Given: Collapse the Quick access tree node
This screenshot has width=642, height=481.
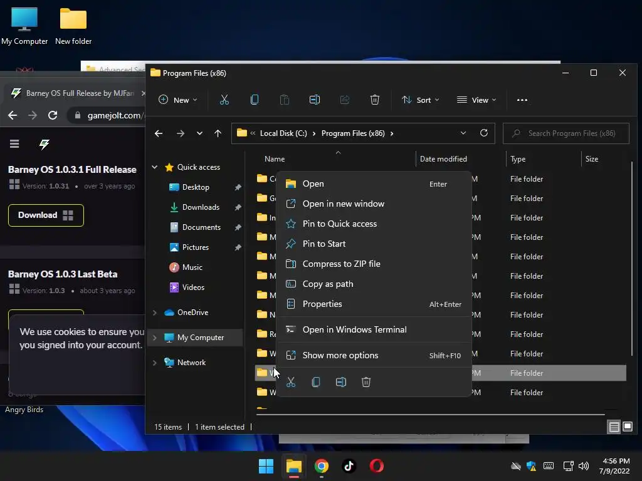Looking at the screenshot, I should pos(155,167).
